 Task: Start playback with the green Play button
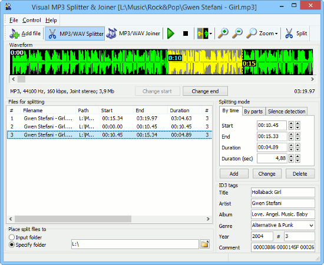pyautogui.click(x=171, y=33)
